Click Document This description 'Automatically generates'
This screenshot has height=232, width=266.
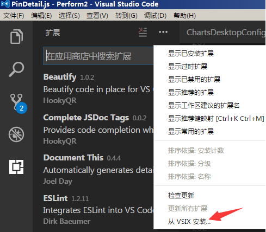98,170
